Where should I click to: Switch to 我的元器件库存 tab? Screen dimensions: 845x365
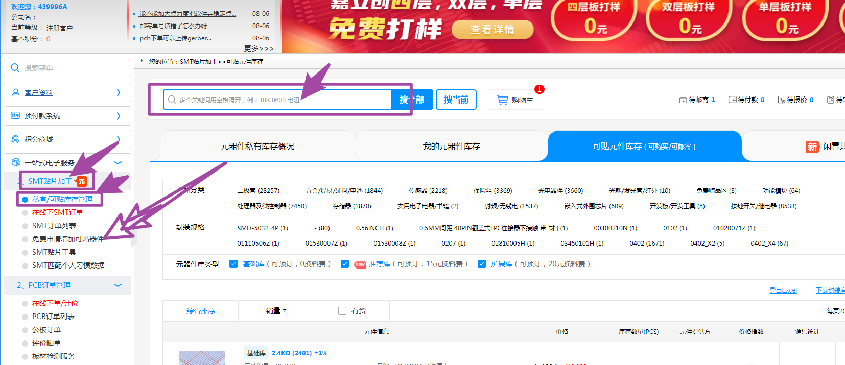click(451, 147)
